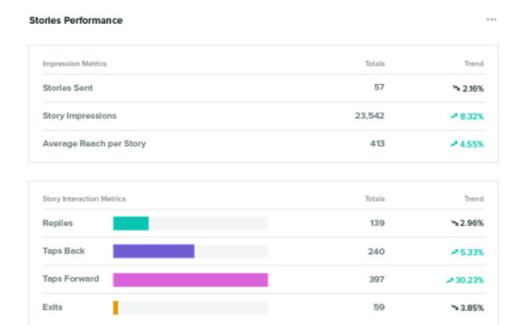Click the orange Exits bar

(x=116, y=308)
